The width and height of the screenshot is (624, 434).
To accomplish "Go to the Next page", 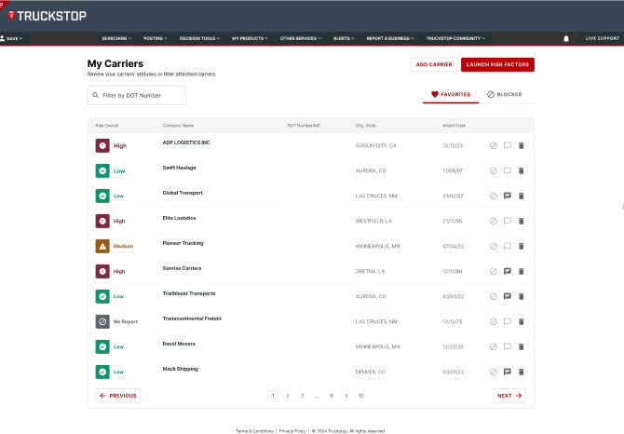I will click(509, 396).
